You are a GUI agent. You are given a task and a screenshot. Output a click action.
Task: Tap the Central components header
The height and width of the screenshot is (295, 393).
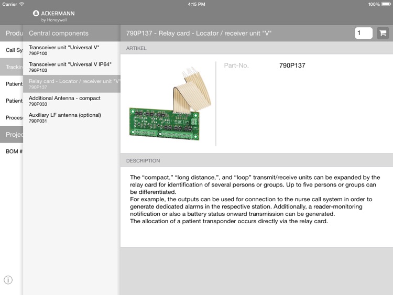pos(58,33)
